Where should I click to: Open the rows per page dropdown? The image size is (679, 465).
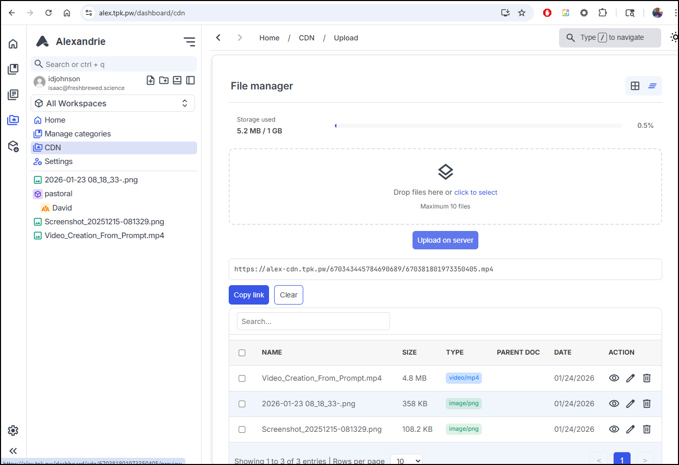(x=406, y=460)
